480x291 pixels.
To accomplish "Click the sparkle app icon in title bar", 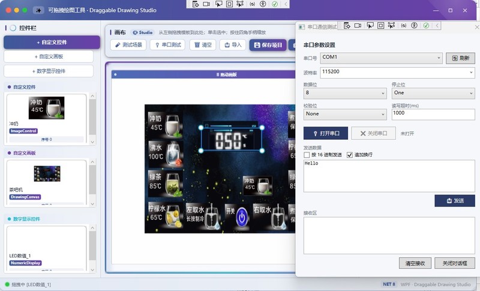I will pyautogui.click(x=38, y=10).
